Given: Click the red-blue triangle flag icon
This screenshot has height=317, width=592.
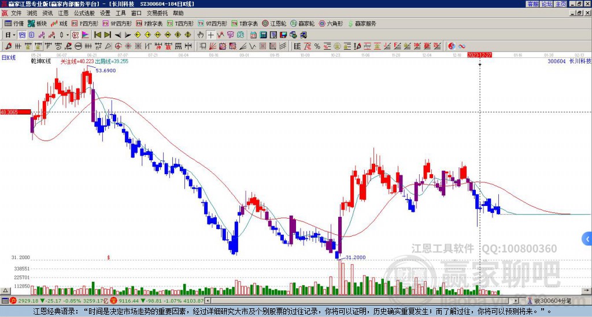Looking at the screenshot, I should [86, 35].
